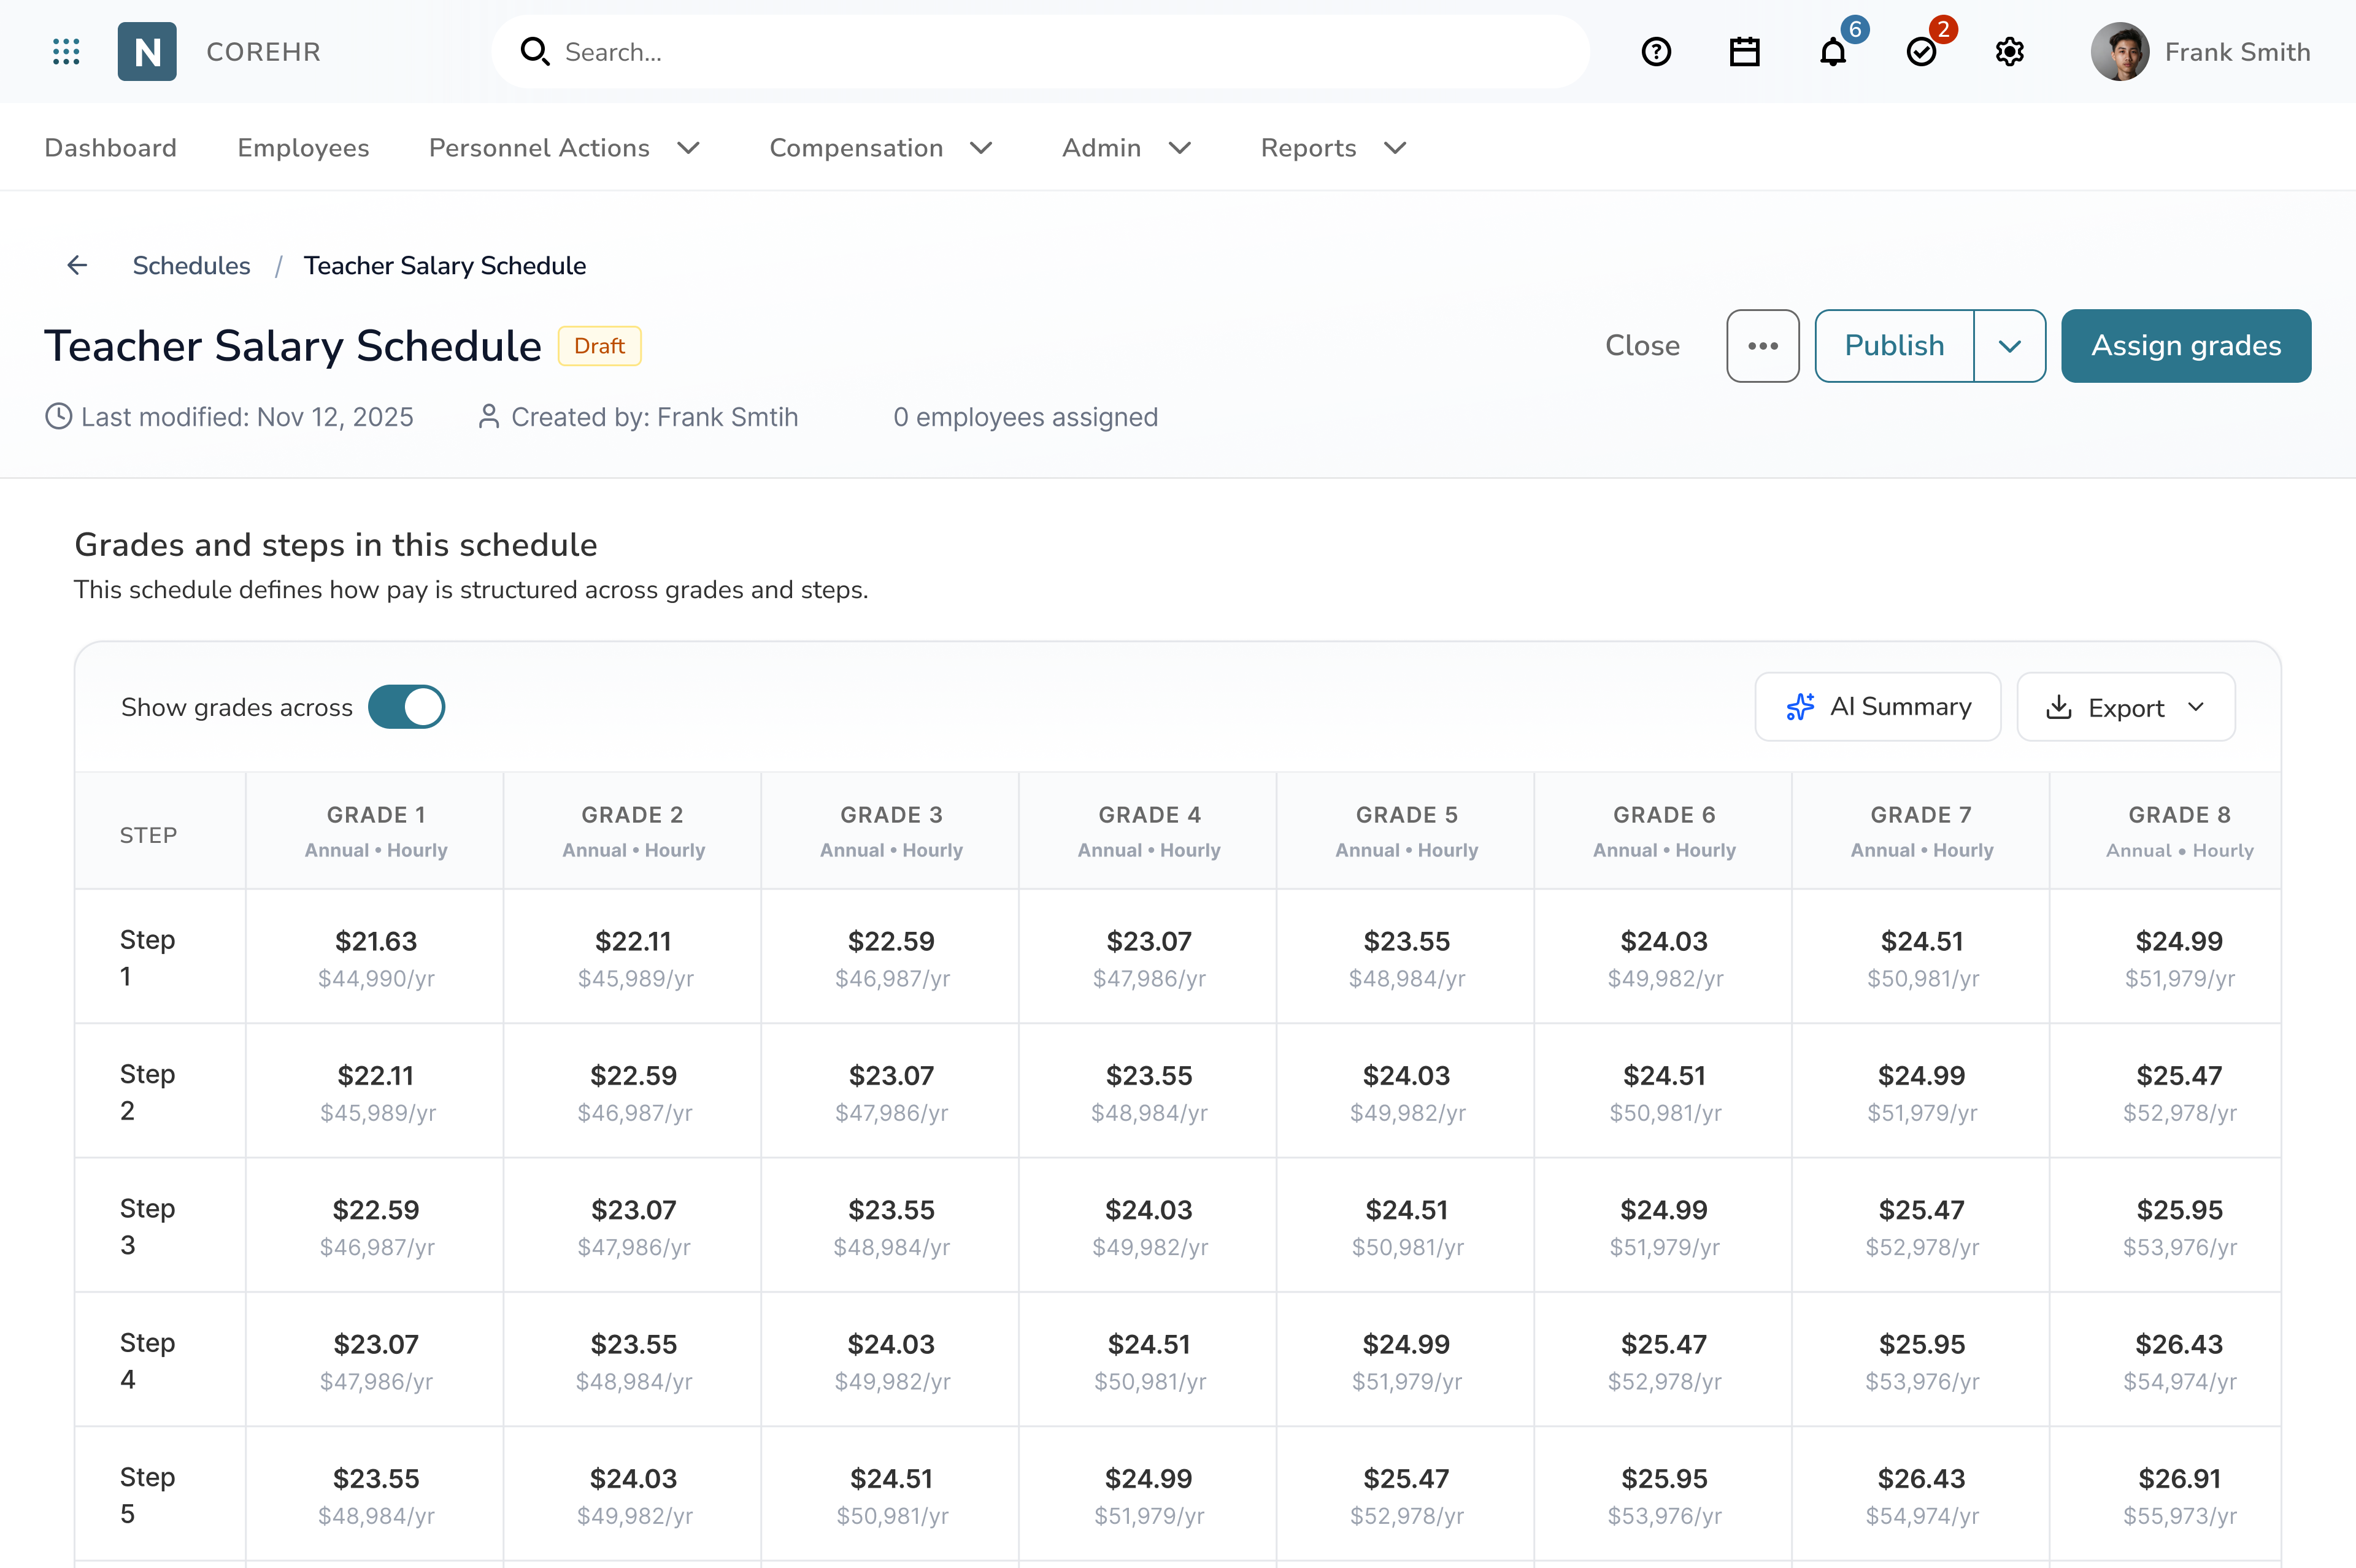Open the apps grid launcher icon
Viewport: 2356px width, 1568px height.
pos(66,51)
